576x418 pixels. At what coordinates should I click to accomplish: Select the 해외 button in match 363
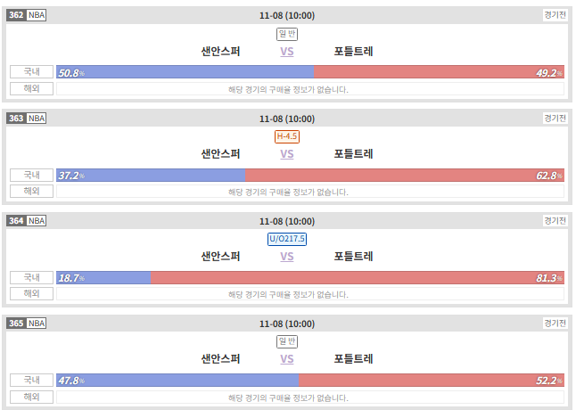(x=31, y=192)
